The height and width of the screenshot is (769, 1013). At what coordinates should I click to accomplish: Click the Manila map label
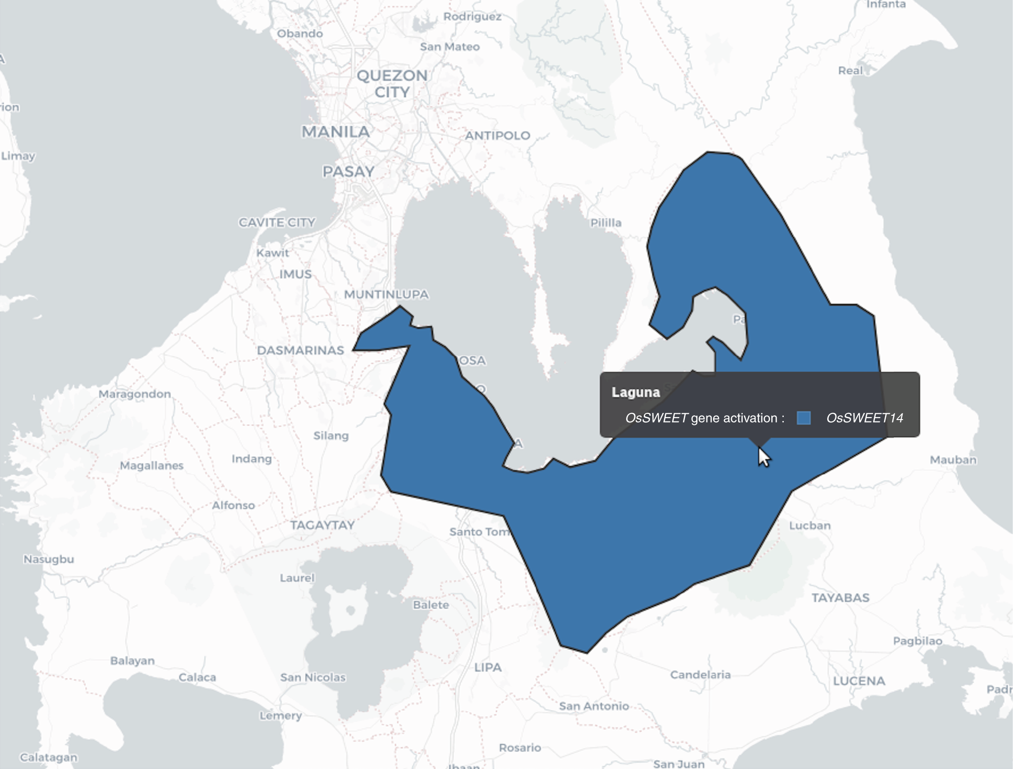point(336,132)
